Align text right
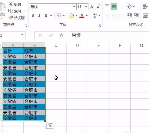Viewport: 149px width, 133px height. [120, 16]
